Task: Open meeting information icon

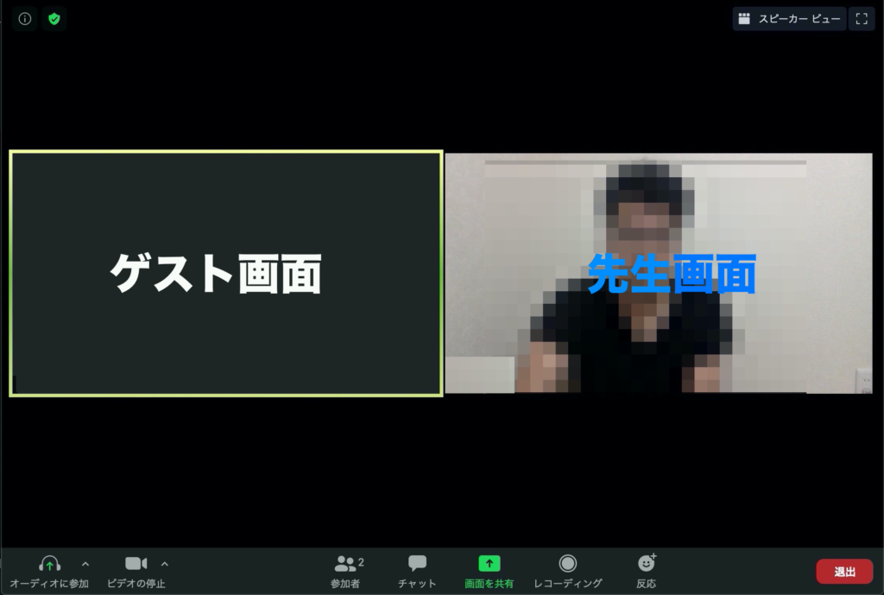Action: tap(25, 19)
